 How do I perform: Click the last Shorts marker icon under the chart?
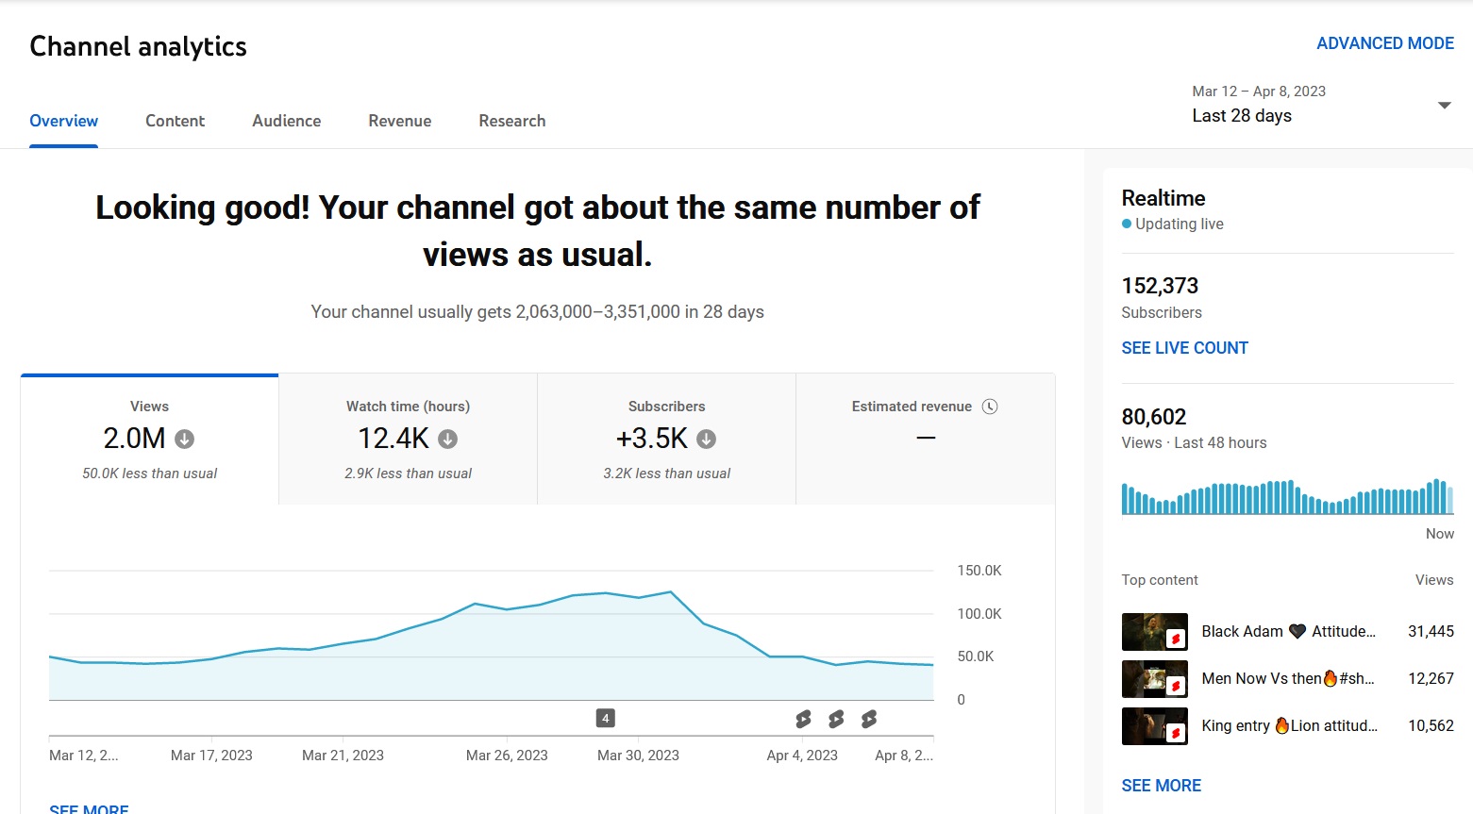point(869,720)
